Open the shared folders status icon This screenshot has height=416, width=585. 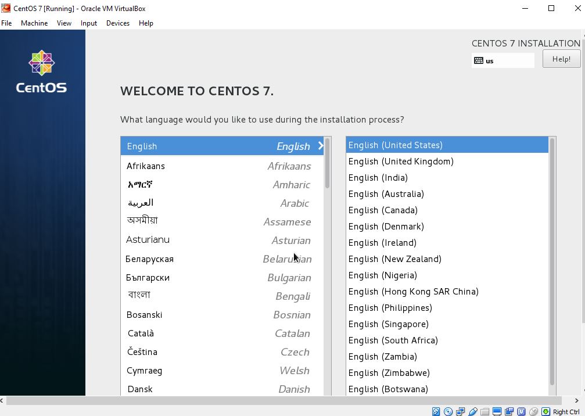(484, 411)
